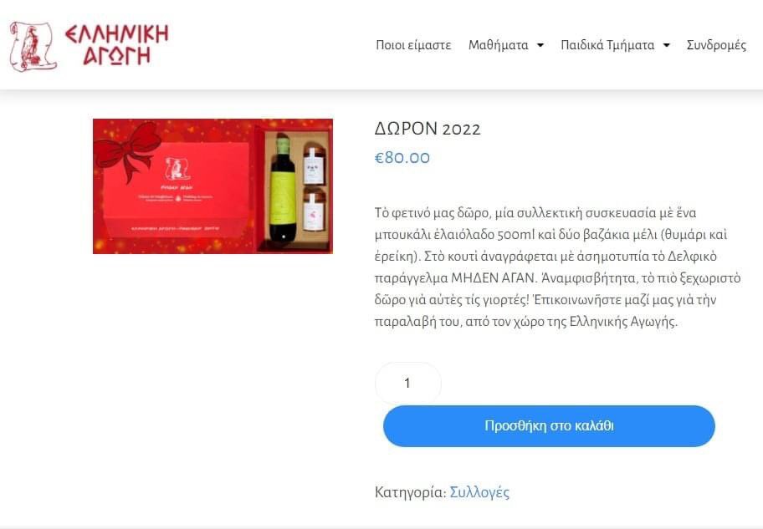The image size is (763, 529).
Task: Click the ΕΛΛΗΝΙΚΗ ΑΓΩΓΗ logo text
Action: click(117, 45)
